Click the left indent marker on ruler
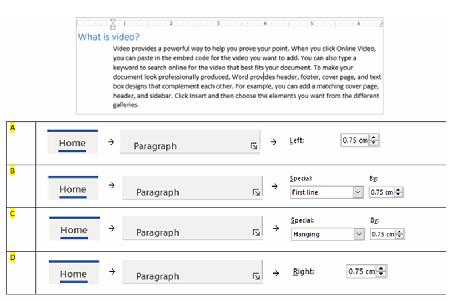460x301 pixels. [x=113, y=23]
